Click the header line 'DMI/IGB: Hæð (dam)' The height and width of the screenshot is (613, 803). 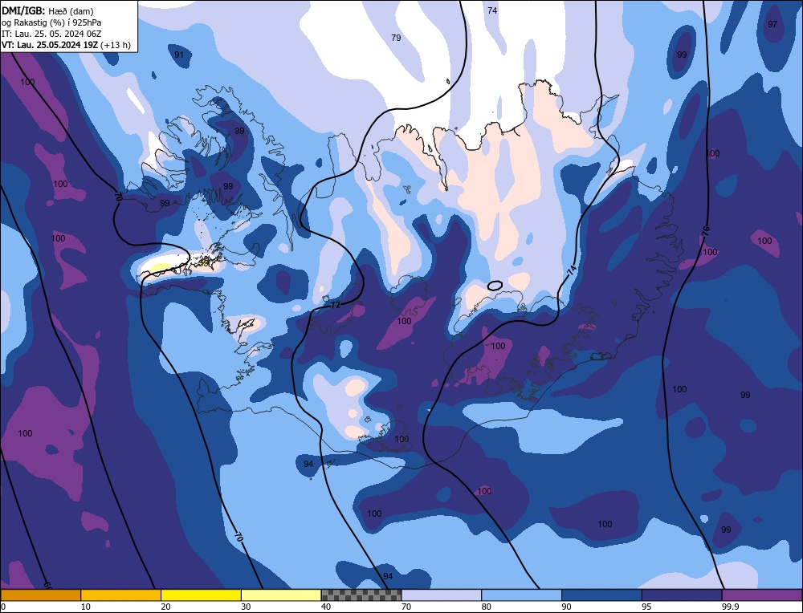pyautogui.click(x=47, y=10)
